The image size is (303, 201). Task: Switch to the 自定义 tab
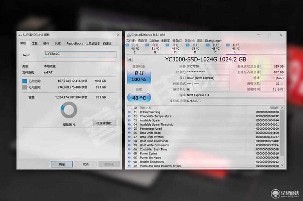point(108,43)
